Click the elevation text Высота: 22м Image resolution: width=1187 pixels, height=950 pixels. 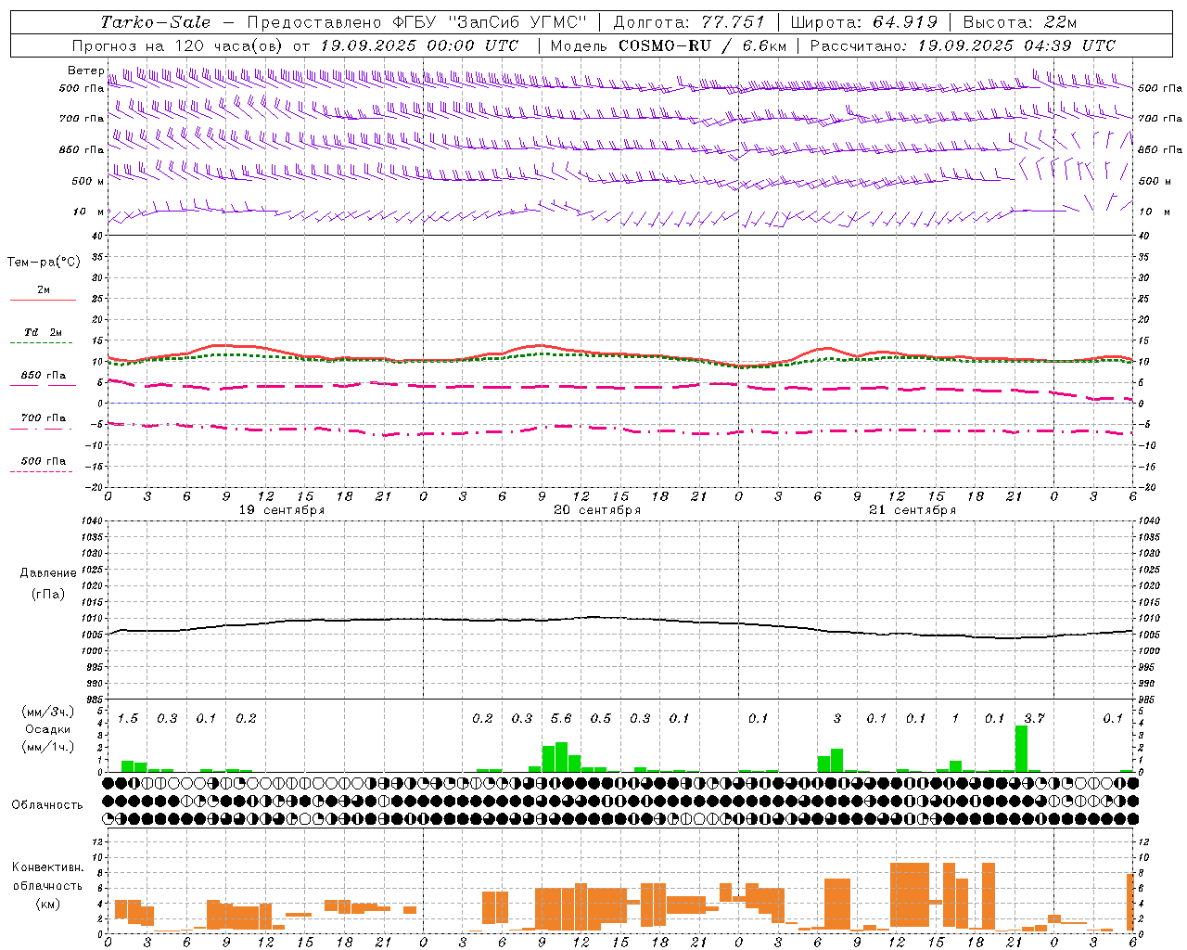point(1020,22)
